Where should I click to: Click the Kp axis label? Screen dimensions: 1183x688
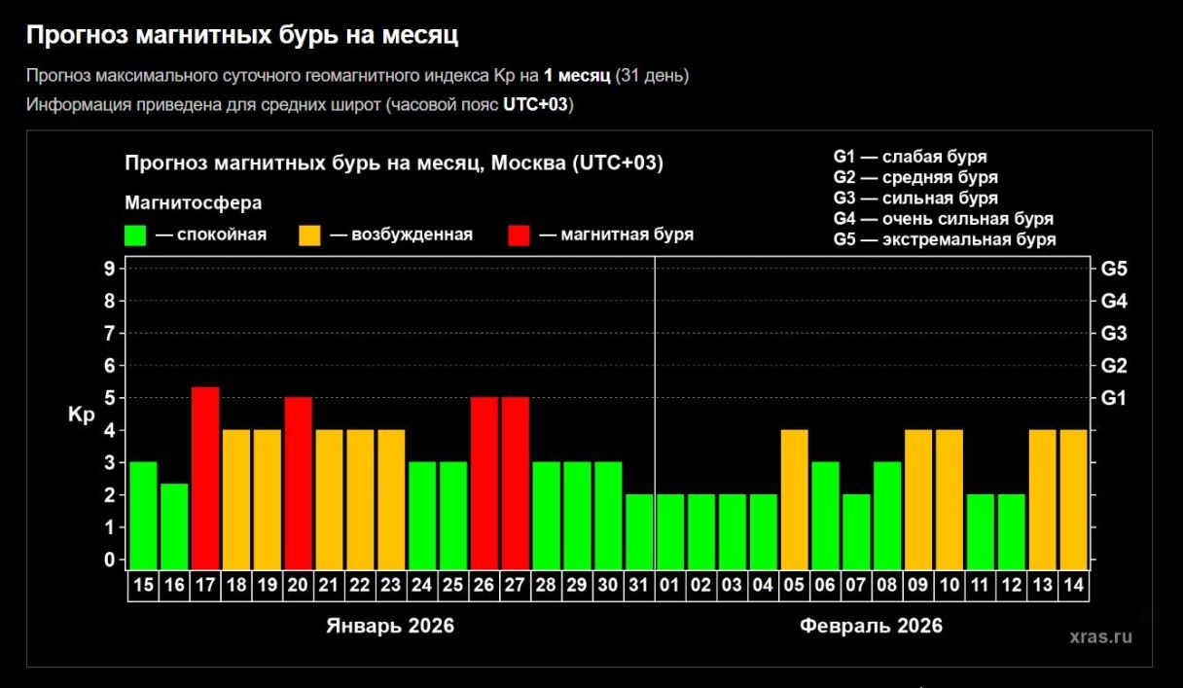[80, 414]
